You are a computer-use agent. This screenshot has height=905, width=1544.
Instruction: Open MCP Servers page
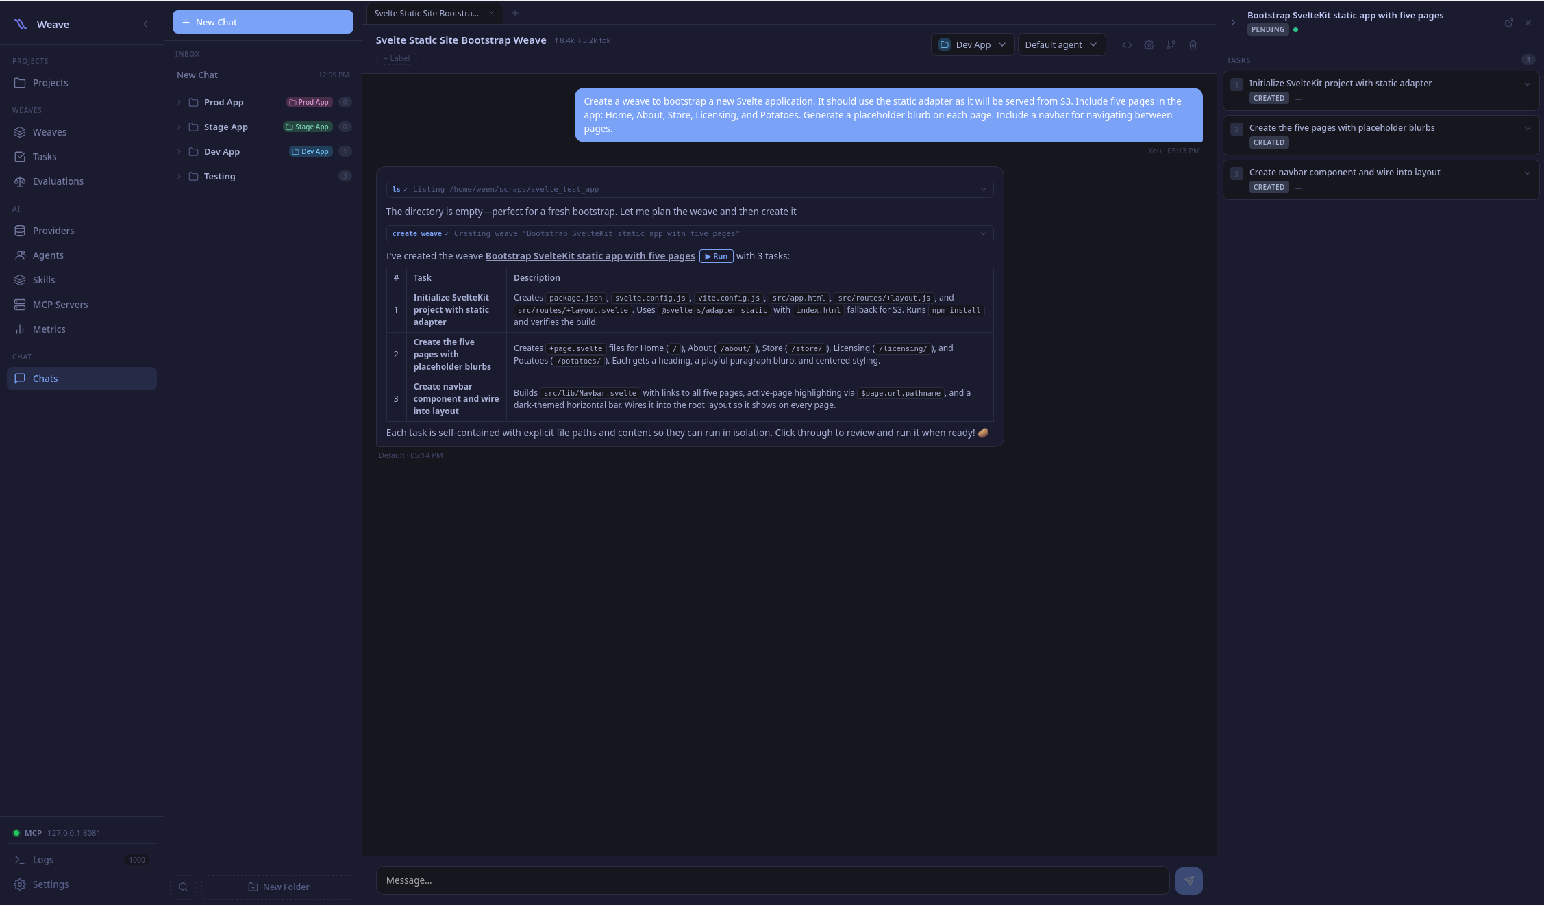(82, 305)
